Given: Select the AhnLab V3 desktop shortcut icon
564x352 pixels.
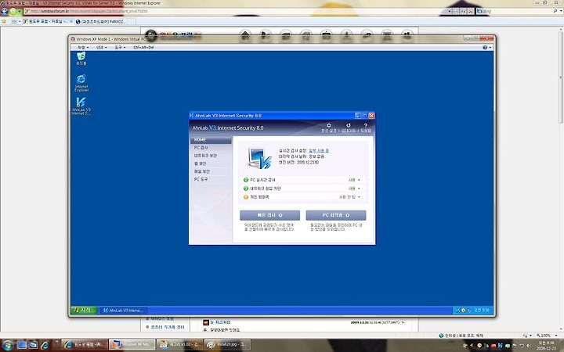Looking at the screenshot, I should pyautogui.click(x=81, y=106).
